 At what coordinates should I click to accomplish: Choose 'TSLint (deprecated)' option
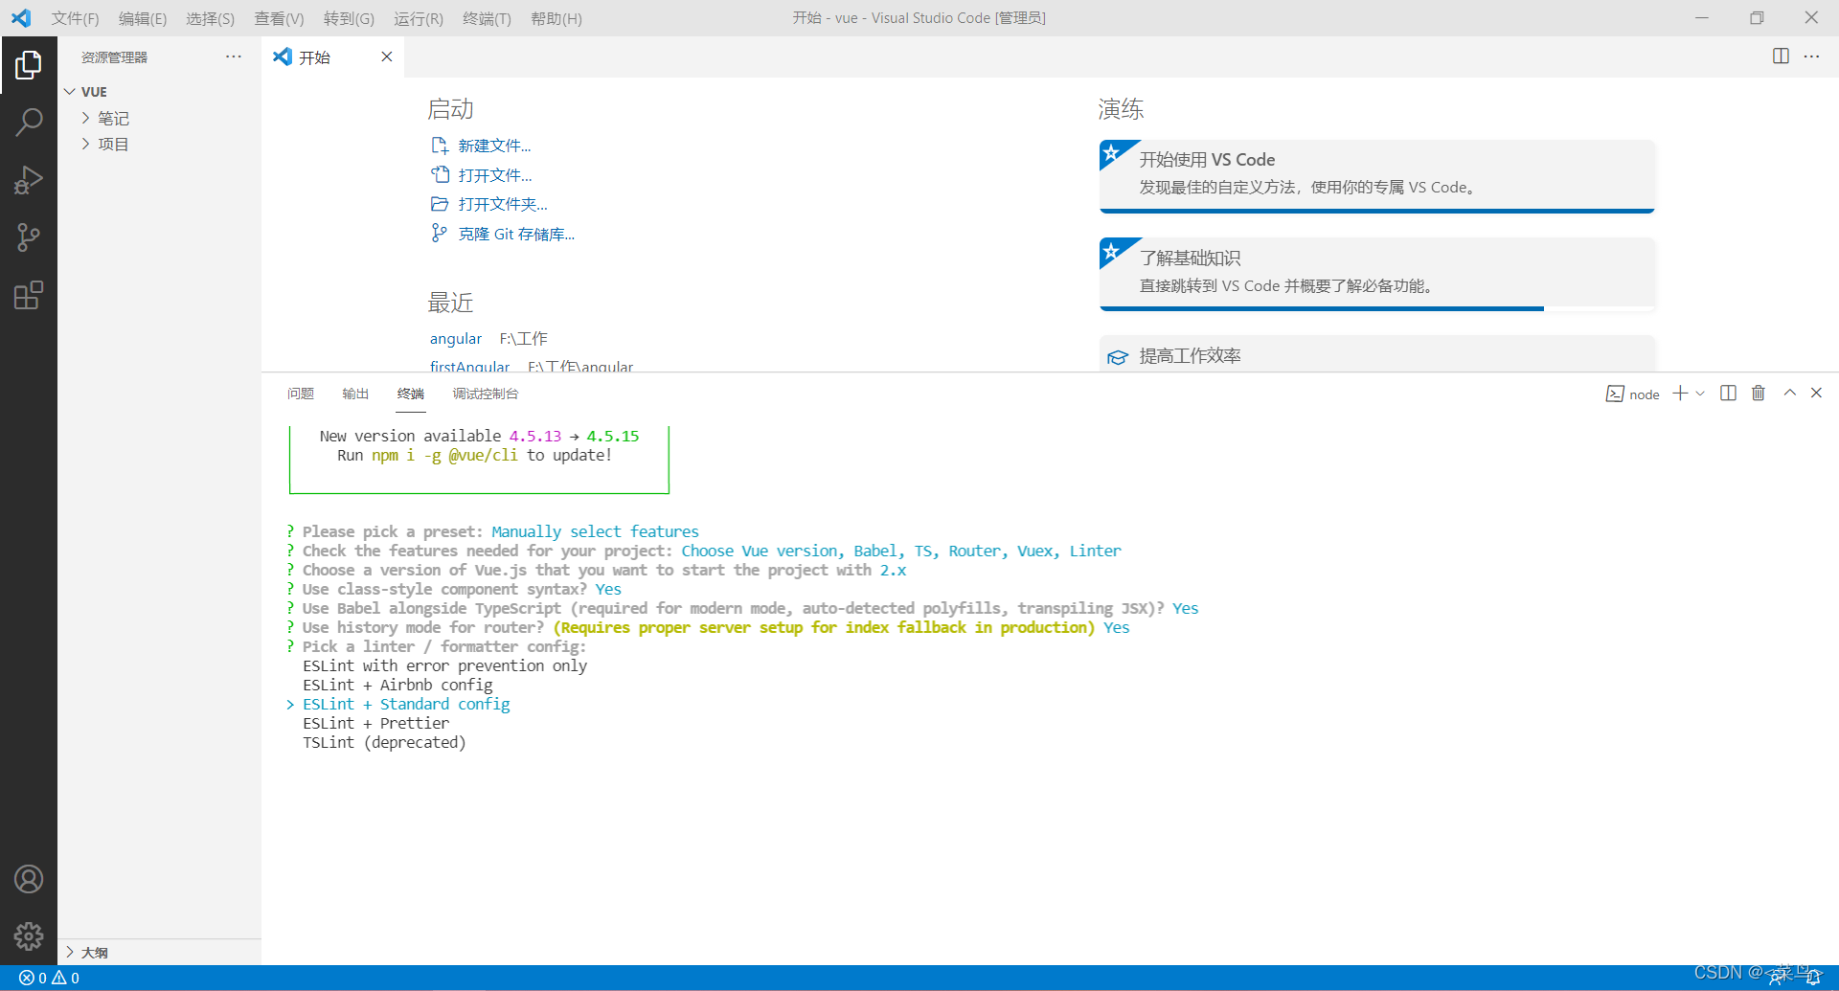click(384, 742)
